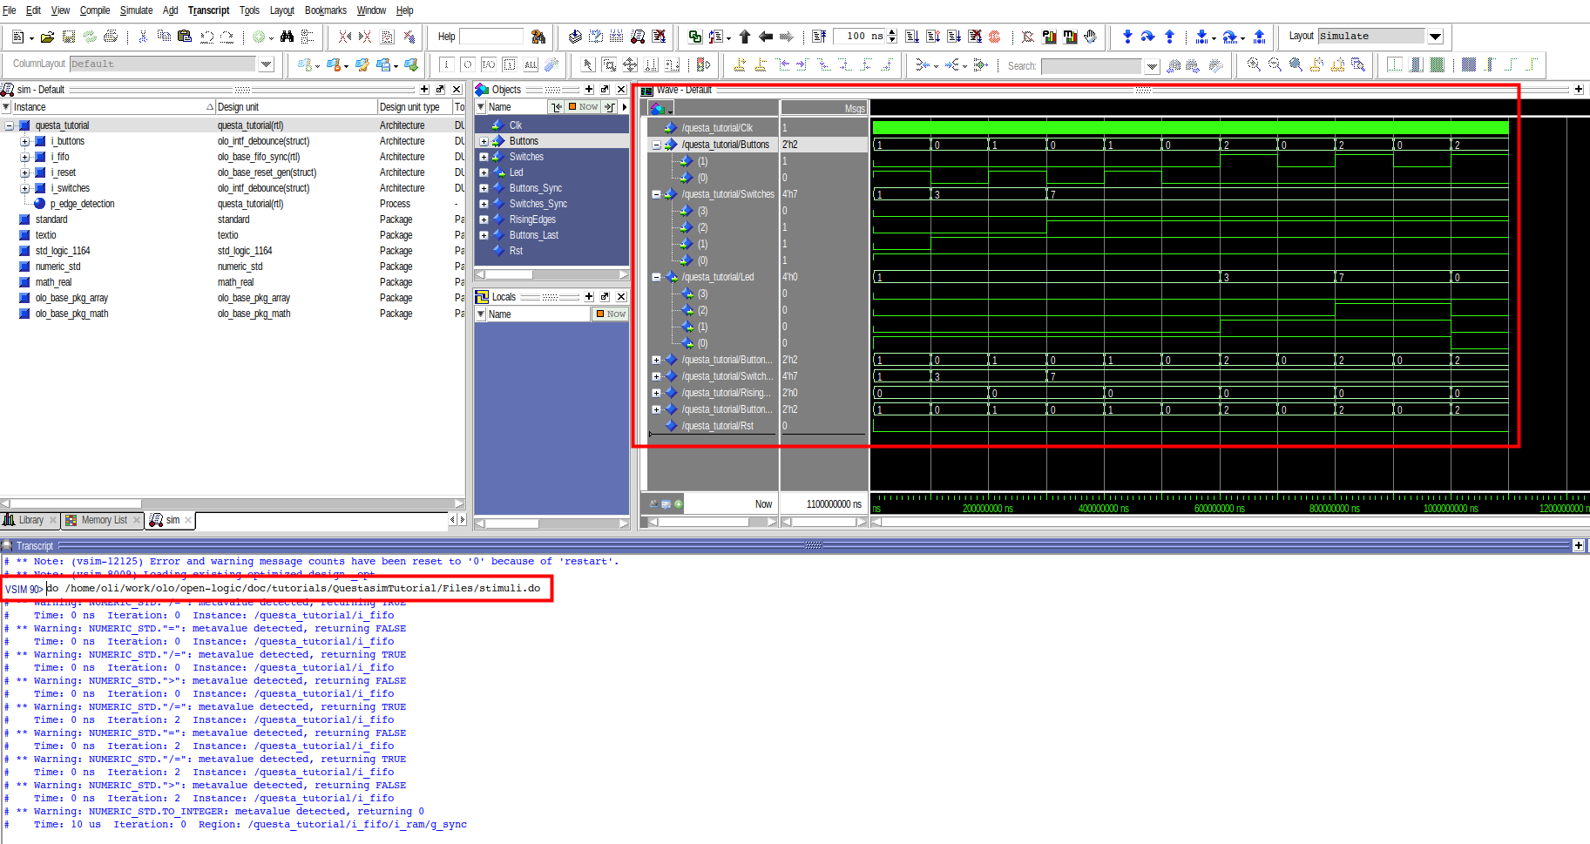Viewport: 1590px width, 844px height.
Task: Click the New file icon
Action: click(17, 37)
